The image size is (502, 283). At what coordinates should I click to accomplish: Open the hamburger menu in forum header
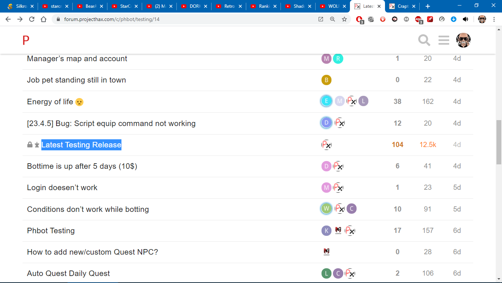click(x=444, y=40)
